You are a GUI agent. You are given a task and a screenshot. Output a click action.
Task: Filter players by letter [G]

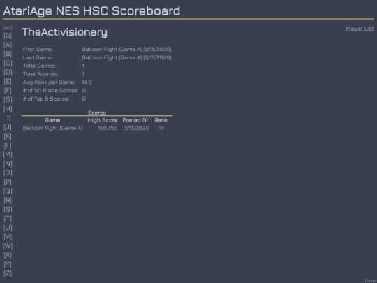pos(8,100)
